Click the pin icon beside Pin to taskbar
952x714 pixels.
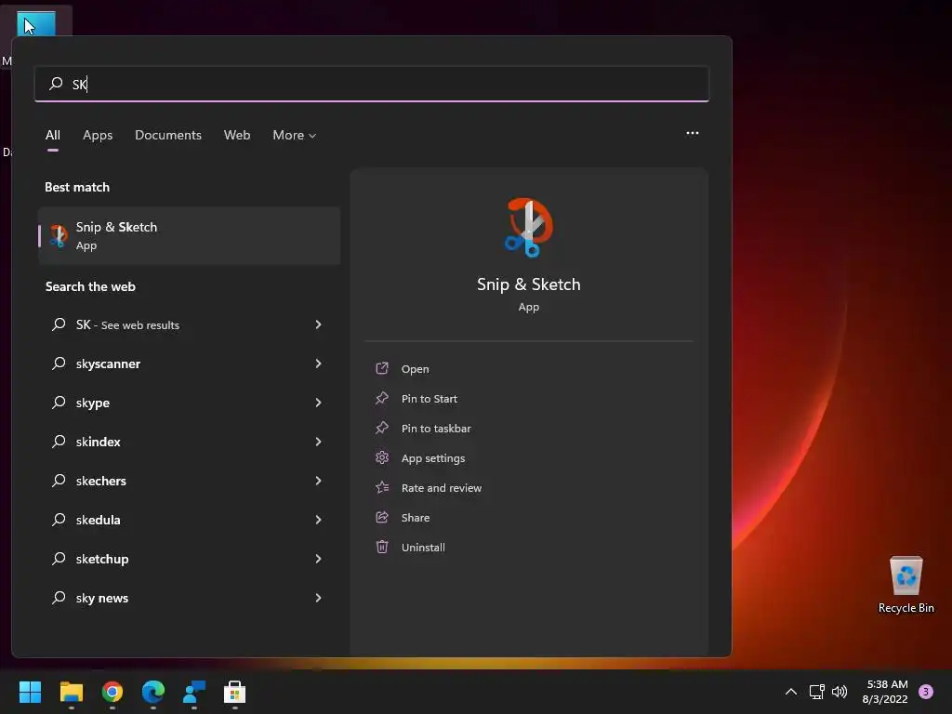point(382,428)
